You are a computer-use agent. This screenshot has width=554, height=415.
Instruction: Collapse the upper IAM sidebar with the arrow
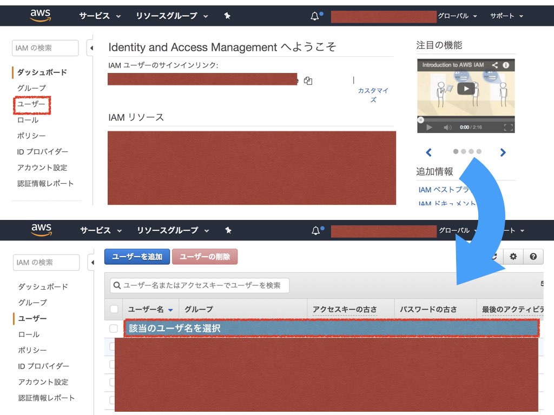pyautogui.click(x=91, y=48)
